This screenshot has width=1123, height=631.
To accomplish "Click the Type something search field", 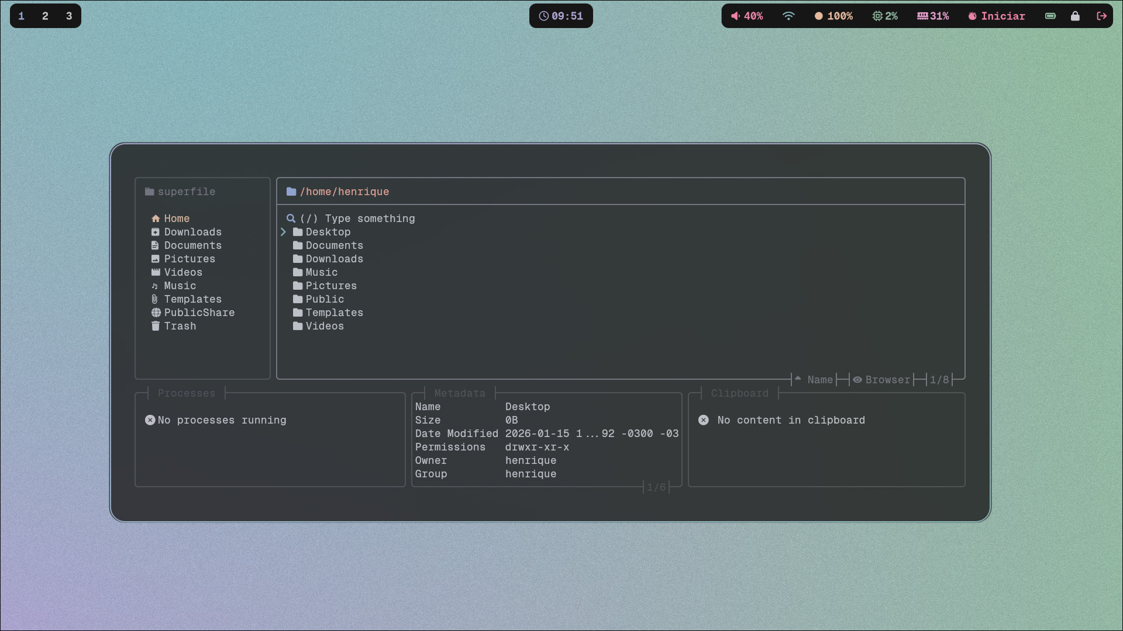I will (x=370, y=219).
